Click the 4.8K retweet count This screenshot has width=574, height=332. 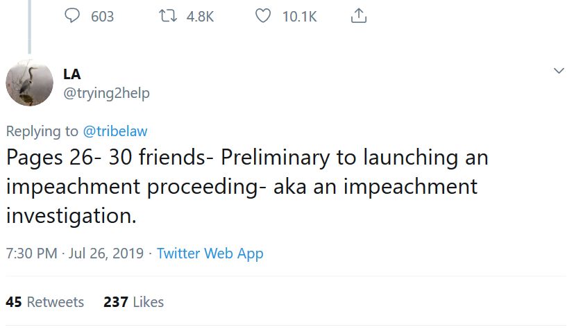tap(201, 17)
